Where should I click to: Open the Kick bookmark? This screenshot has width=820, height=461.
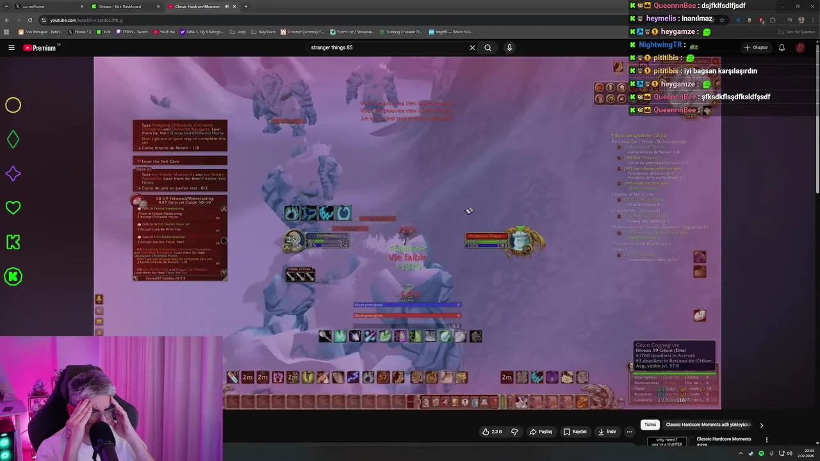pos(104,31)
